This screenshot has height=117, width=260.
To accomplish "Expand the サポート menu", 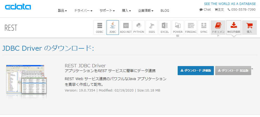I will (107, 11).
